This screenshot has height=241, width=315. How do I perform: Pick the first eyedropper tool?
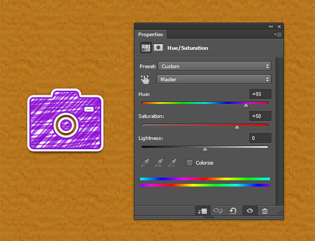[145, 163]
